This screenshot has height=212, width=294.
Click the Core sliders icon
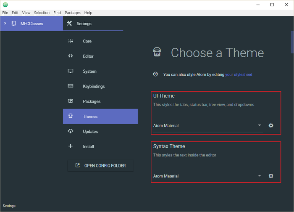(x=71, y=41)
